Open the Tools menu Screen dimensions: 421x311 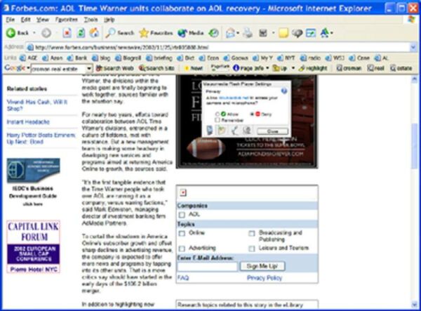91,20
